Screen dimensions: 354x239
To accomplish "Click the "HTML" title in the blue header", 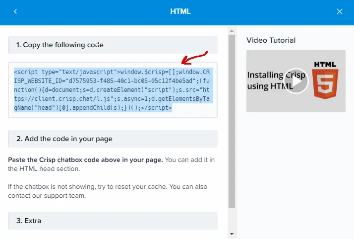I will click(x=180, y=11).
